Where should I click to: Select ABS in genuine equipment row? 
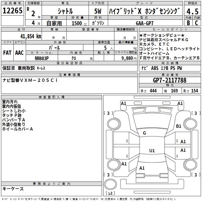(155, 68)
